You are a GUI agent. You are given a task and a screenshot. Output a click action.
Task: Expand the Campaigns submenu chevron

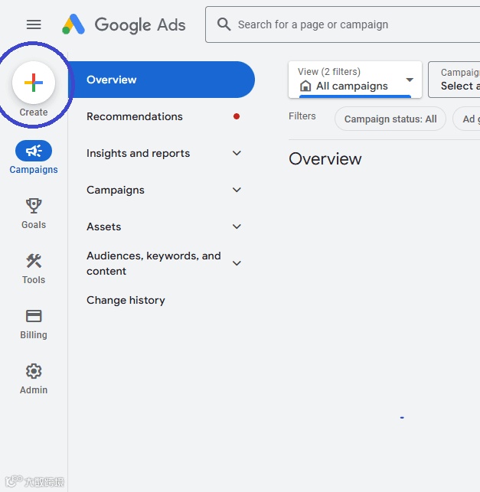click(x=237, y=190)
